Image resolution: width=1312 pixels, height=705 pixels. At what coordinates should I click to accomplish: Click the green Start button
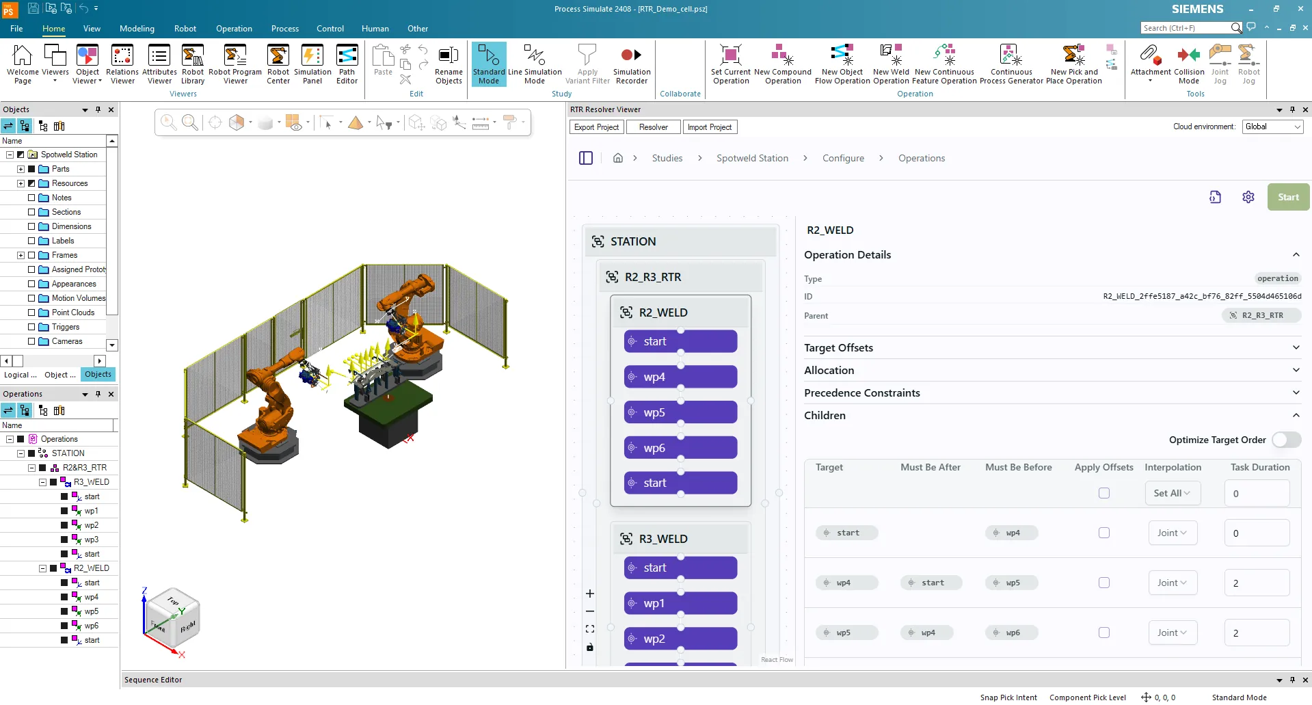(x=1288, y=197)
